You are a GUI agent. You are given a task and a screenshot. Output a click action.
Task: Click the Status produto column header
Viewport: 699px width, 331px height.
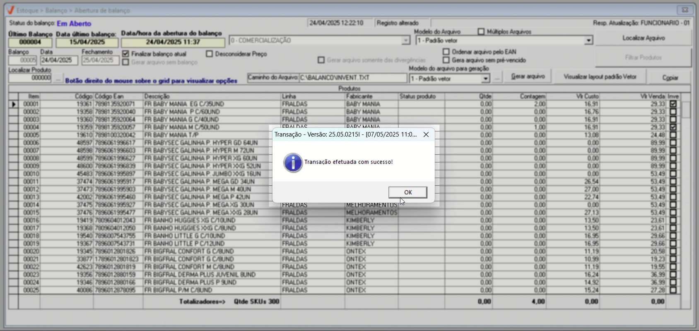pyautogui.click(x=422, y=96)
